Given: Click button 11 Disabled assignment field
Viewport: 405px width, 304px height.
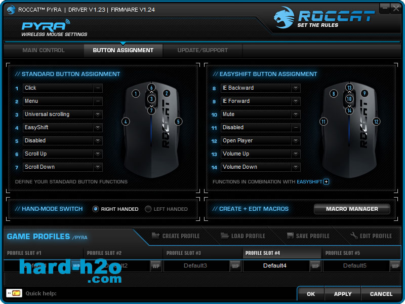Looking at the screenshot, I should pos(261,128).
